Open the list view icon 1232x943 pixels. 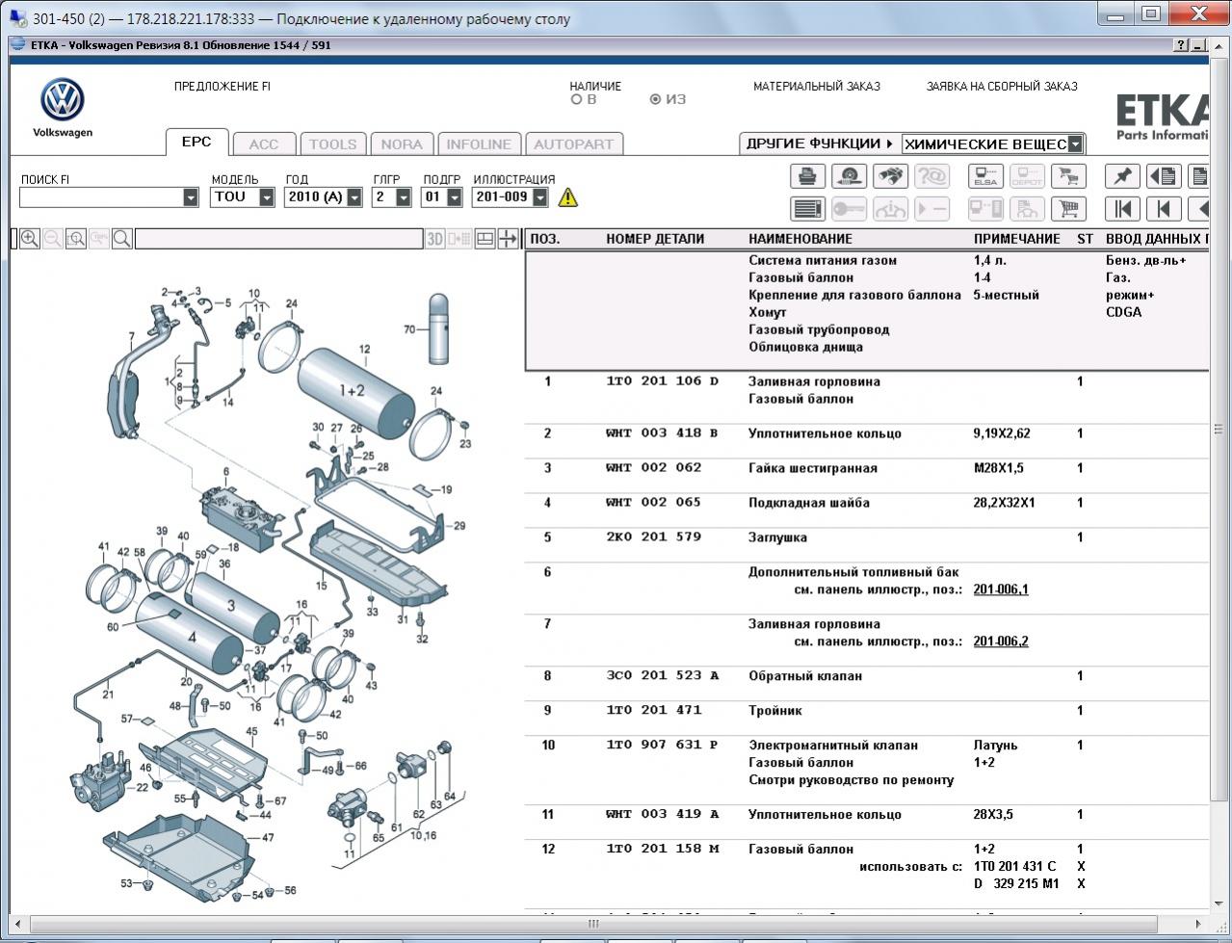[808, 208]
